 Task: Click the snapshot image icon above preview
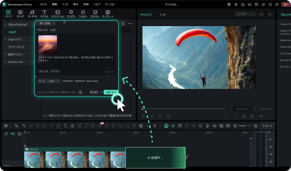270,14
